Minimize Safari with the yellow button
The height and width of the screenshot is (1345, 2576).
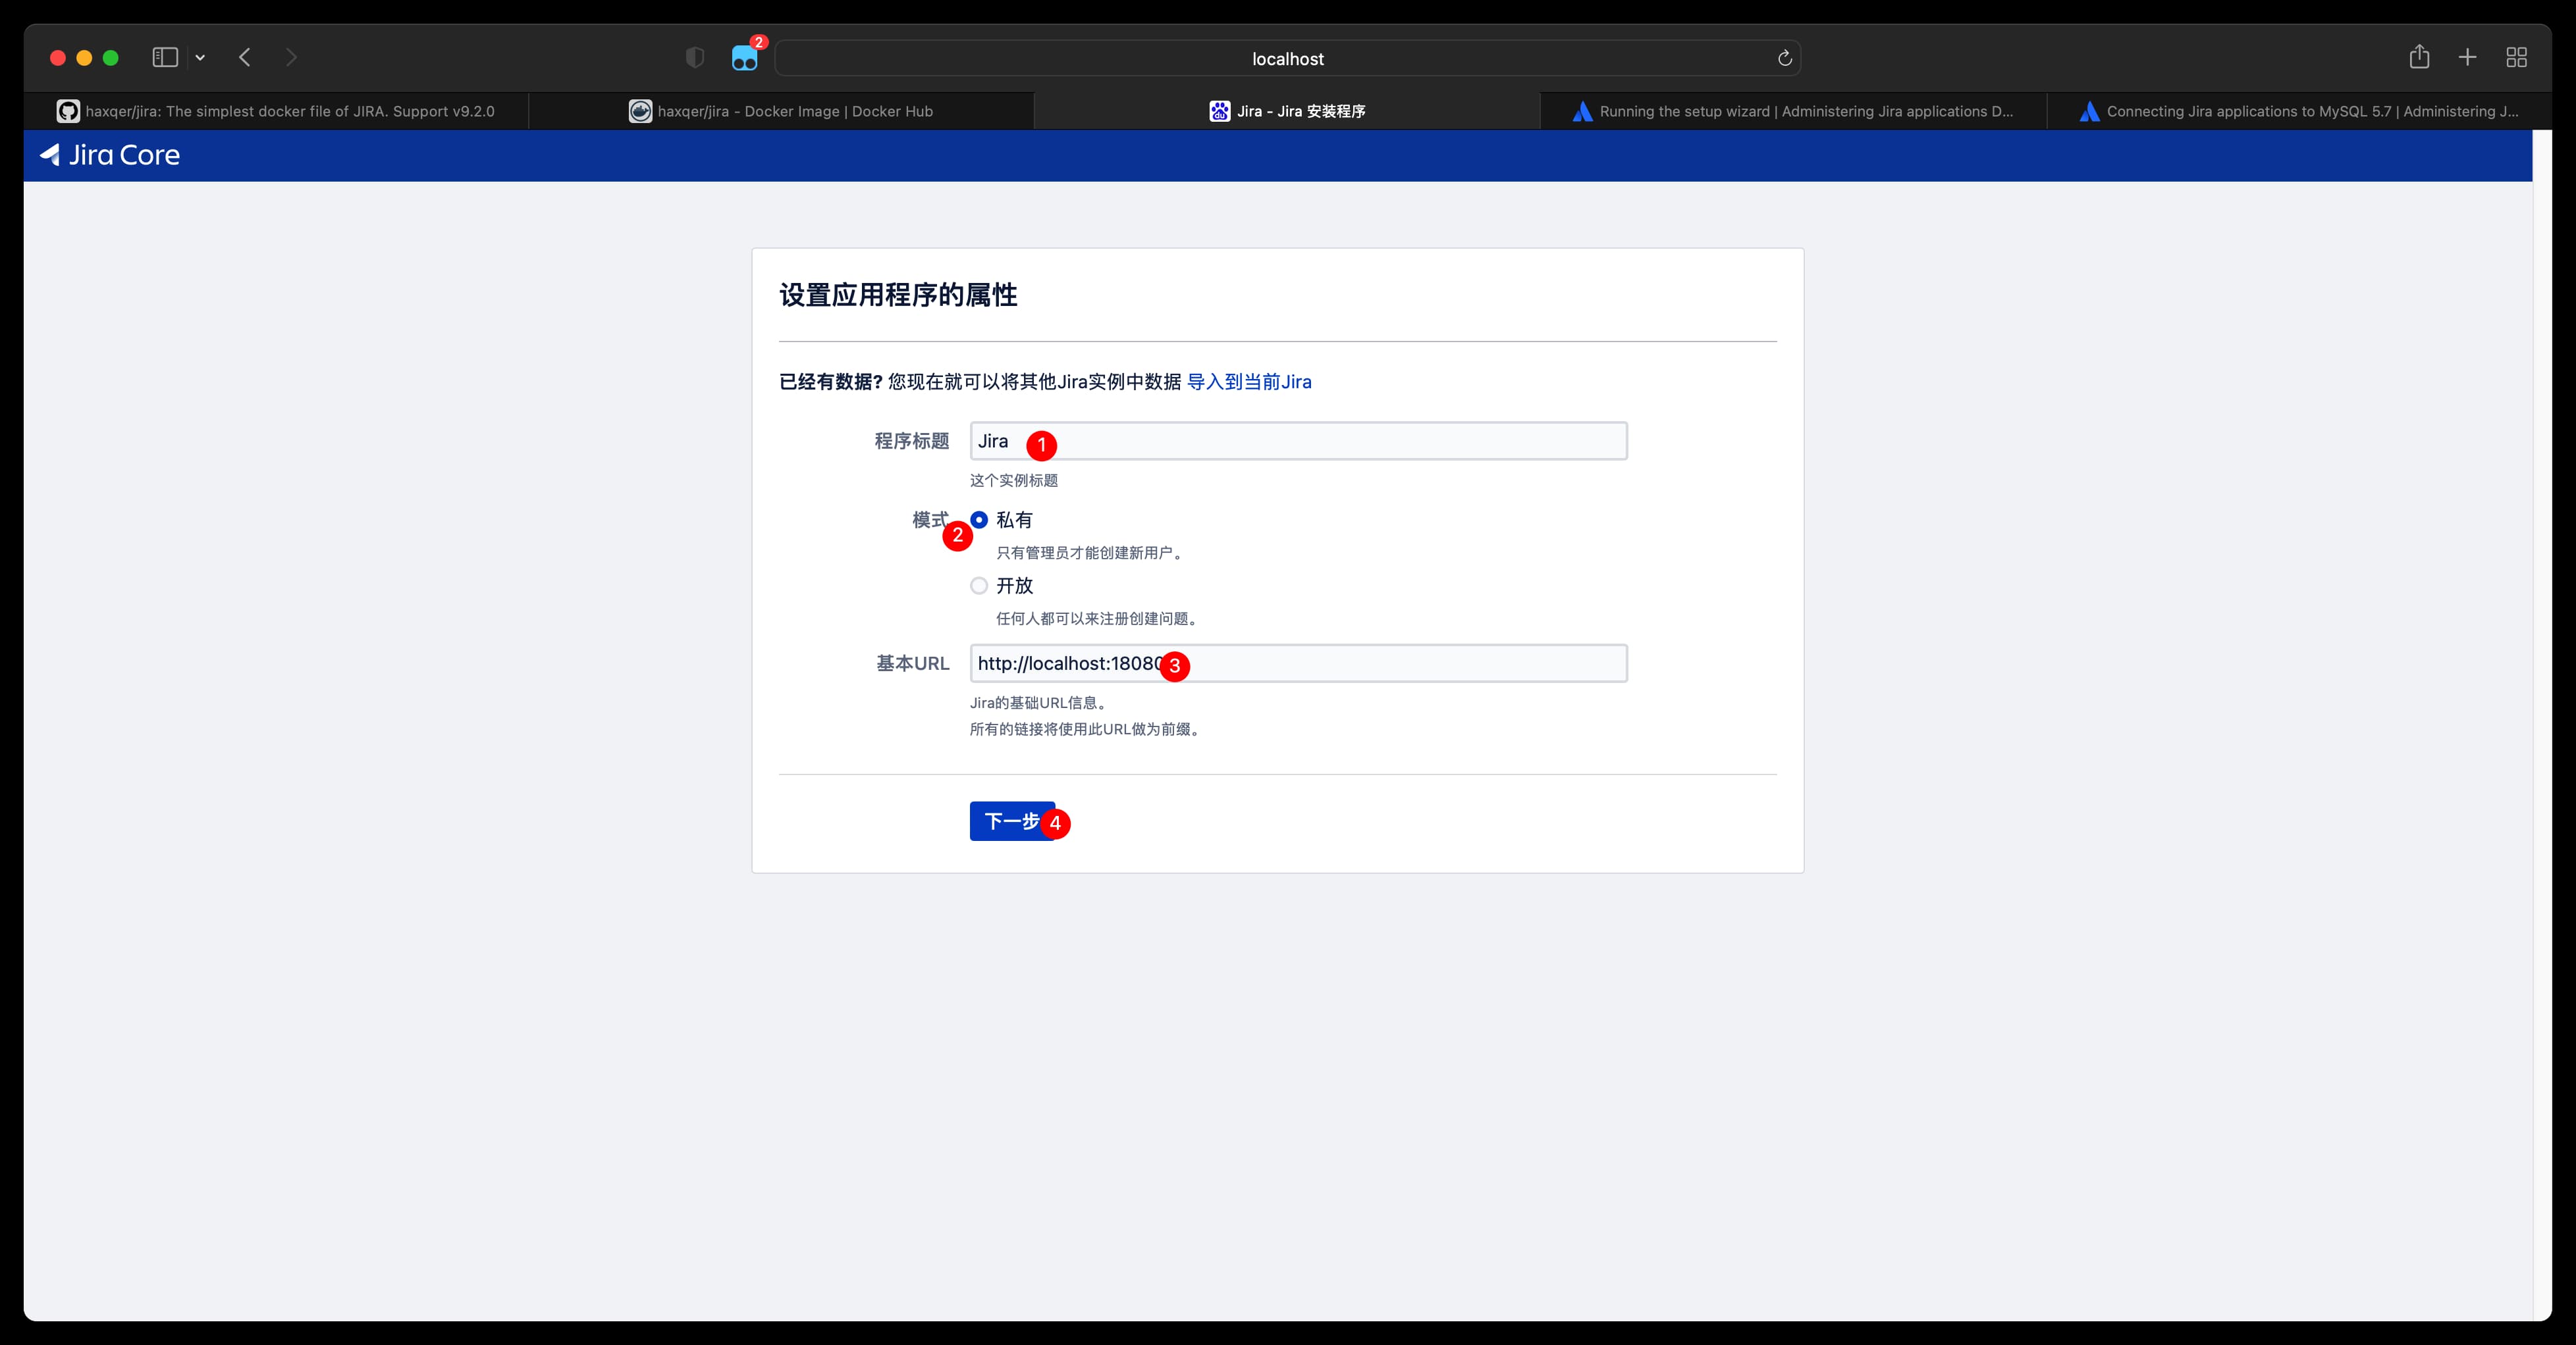[84, 58]
